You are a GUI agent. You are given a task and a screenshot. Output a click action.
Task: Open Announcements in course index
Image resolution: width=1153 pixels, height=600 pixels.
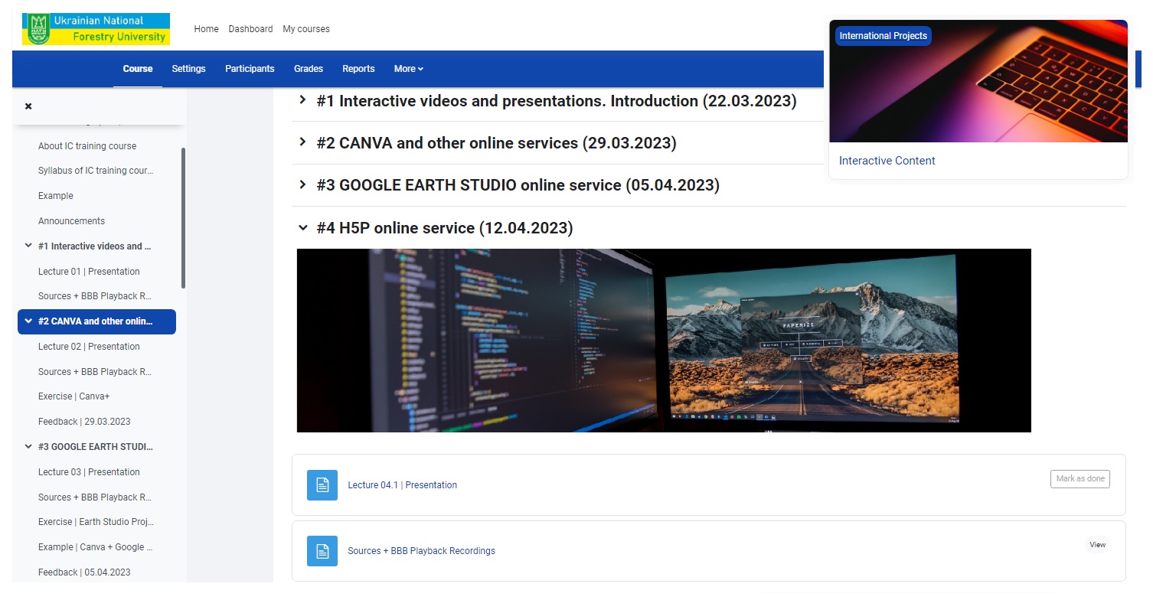71,221
